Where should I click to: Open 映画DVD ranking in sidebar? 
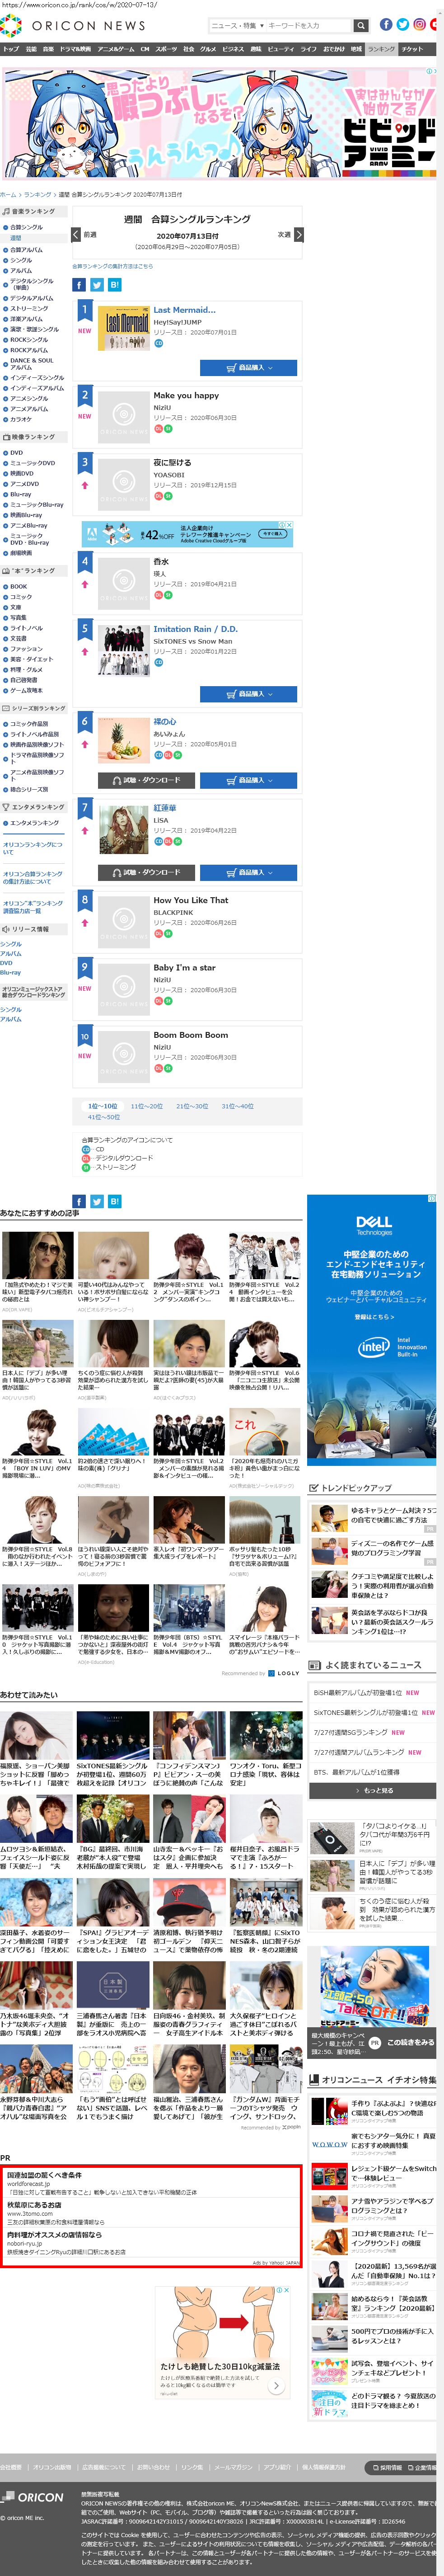click(22, 474)
